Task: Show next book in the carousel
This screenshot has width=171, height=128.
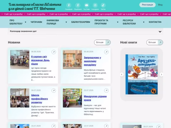Action: [x=161, y=74]
